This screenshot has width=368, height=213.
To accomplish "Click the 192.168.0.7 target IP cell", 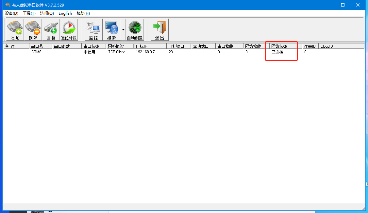I will point(145,52).
